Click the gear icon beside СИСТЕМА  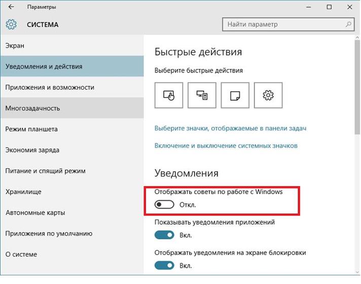pyautogui.click(x=11, y=24)
